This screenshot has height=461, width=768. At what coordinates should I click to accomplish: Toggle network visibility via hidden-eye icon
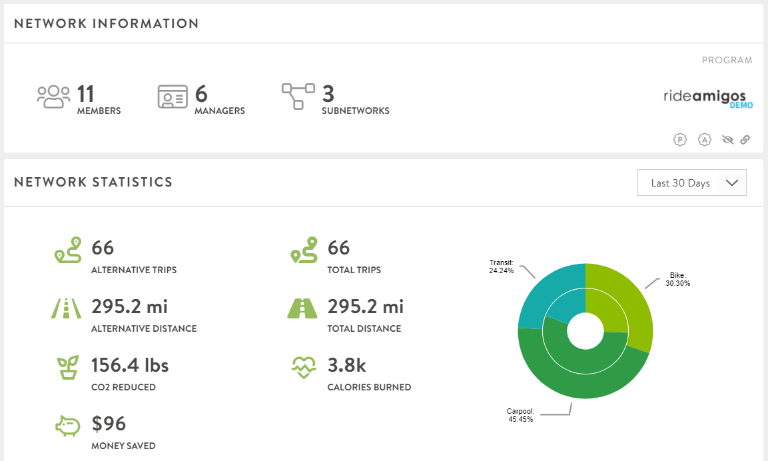tap(727, 140)
